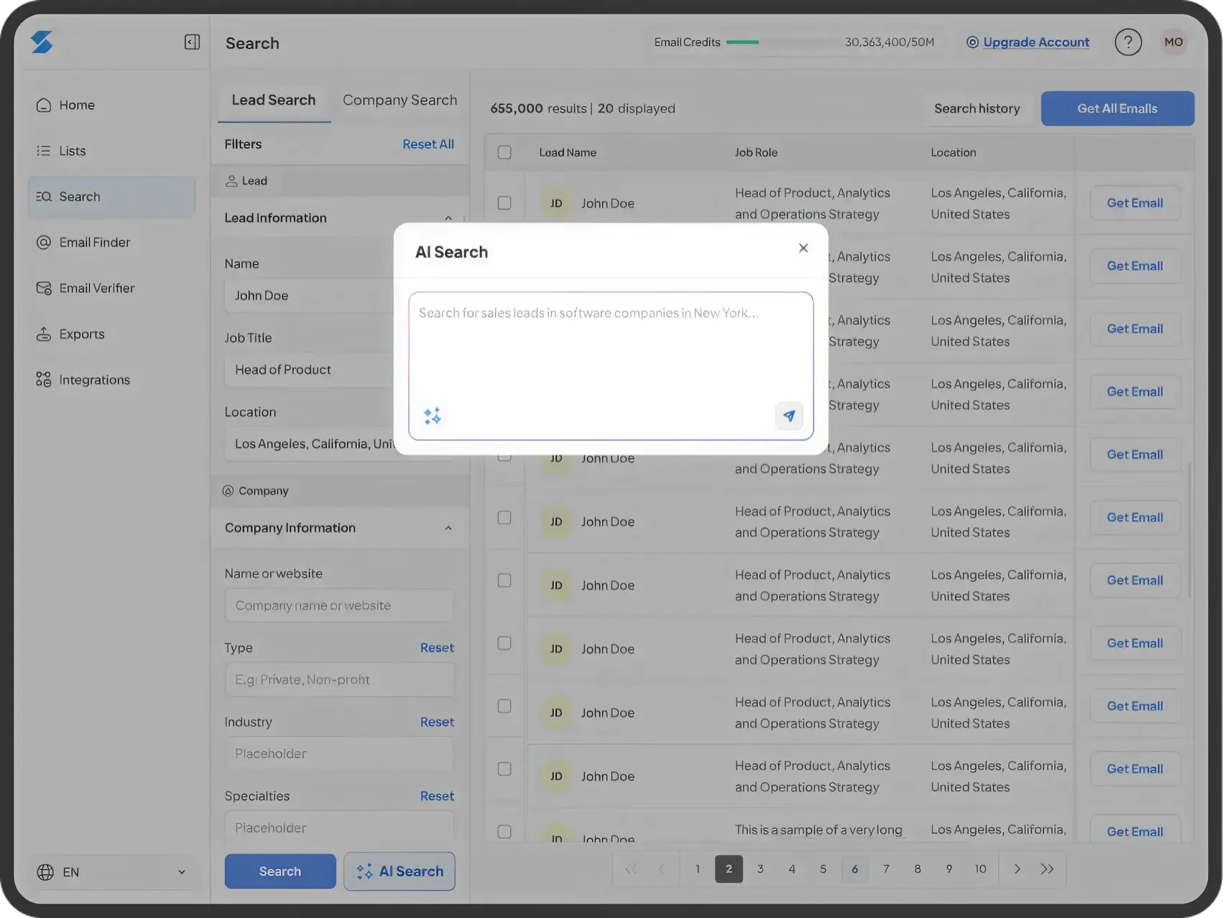
Task: Click the sparkle icon in AI Search box
Action: [x=433, y=416]
